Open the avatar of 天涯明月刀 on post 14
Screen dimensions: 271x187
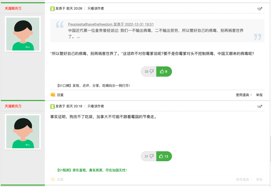pyautogui.click(x=23, y=132)
